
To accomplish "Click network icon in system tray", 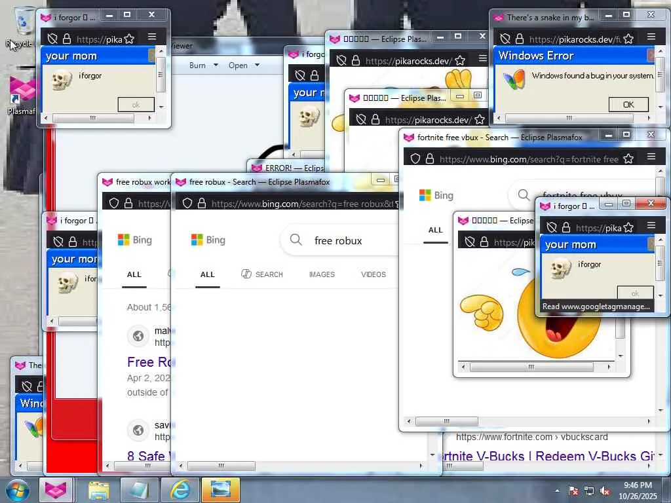I will (x=589, y=491).
